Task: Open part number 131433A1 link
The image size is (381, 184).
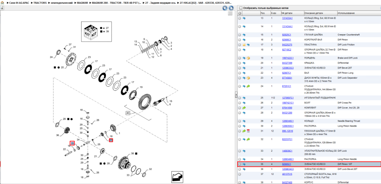Action: click(x=287, y=18)
